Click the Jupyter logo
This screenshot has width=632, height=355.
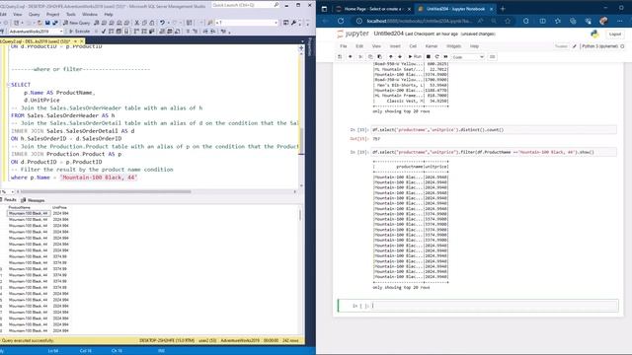(x=353, y=34)
